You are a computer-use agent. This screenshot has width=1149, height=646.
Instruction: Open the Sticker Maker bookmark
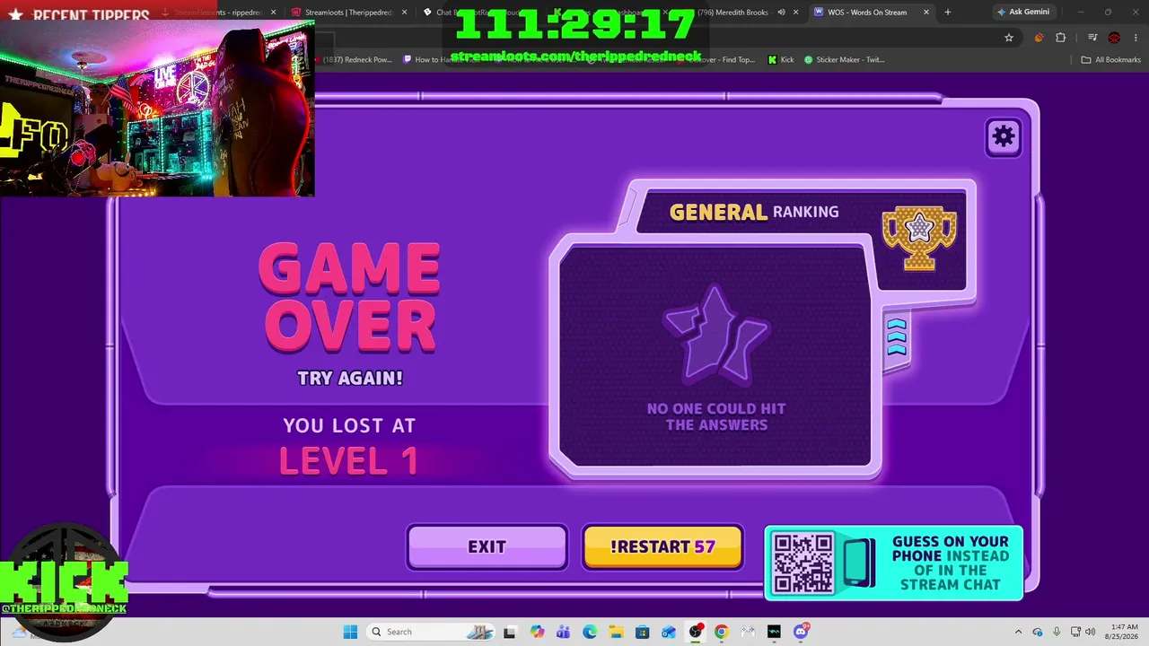[x=844, y=60]
